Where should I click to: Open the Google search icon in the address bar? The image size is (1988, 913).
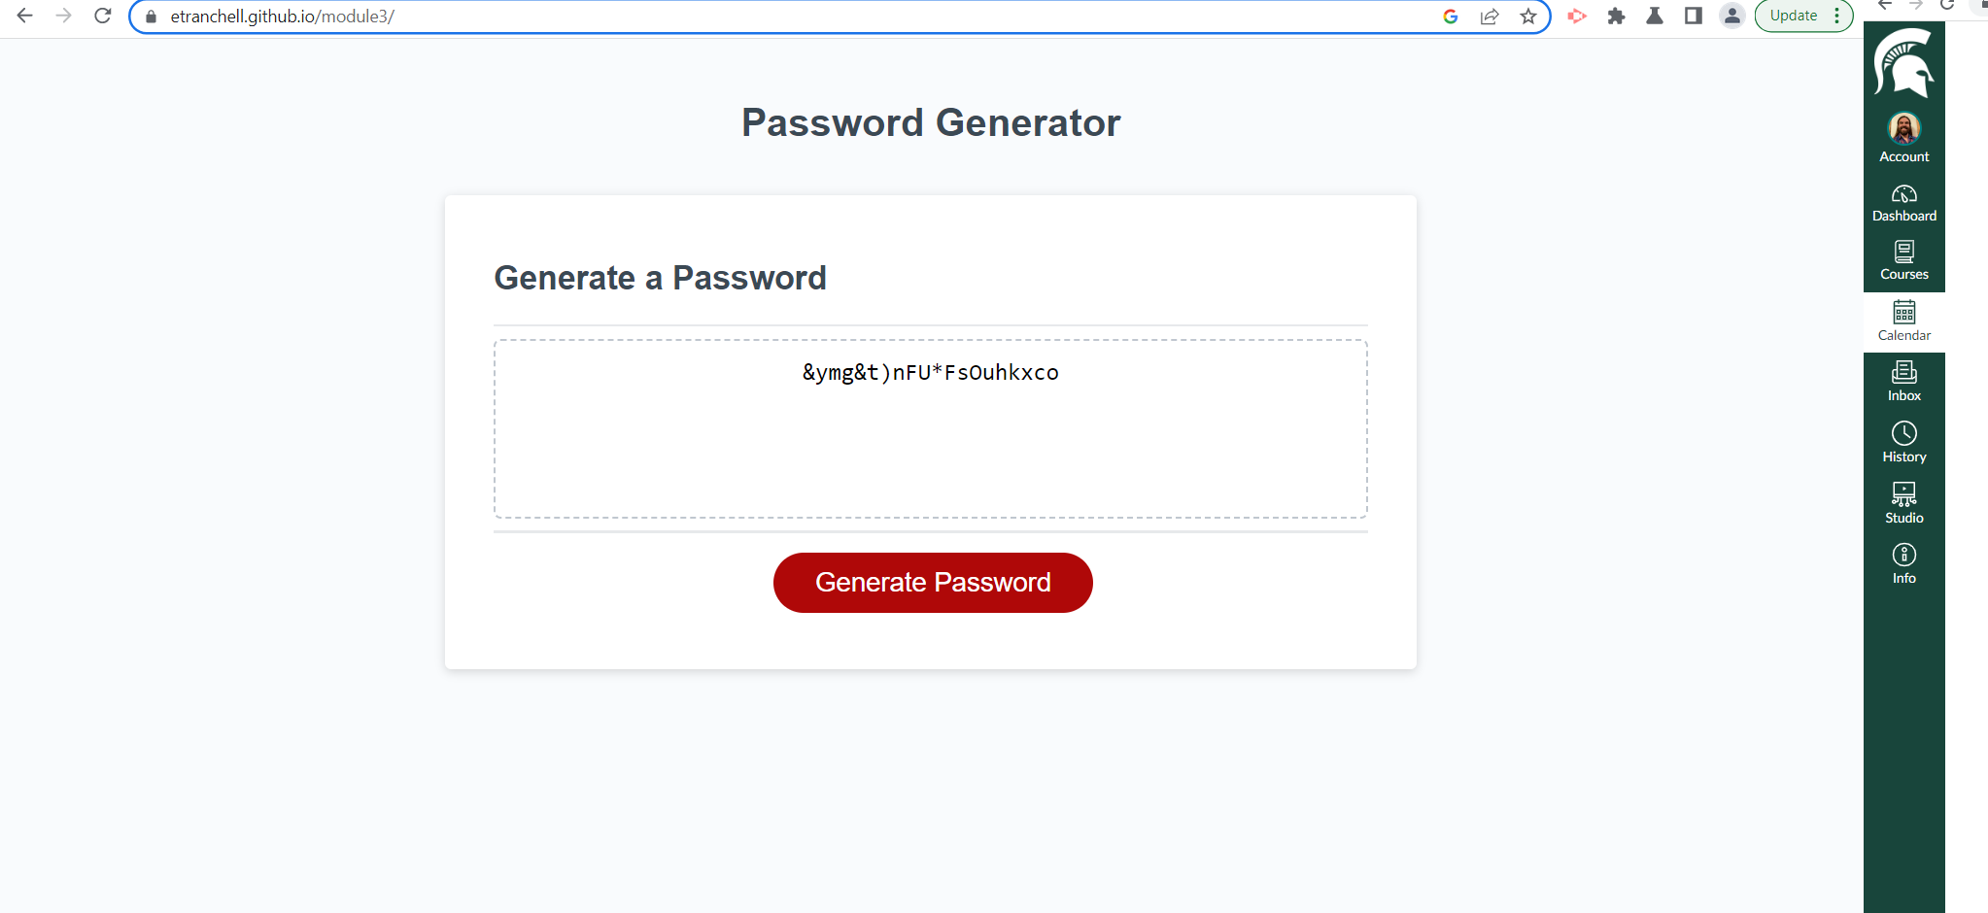pos(1451,17)
